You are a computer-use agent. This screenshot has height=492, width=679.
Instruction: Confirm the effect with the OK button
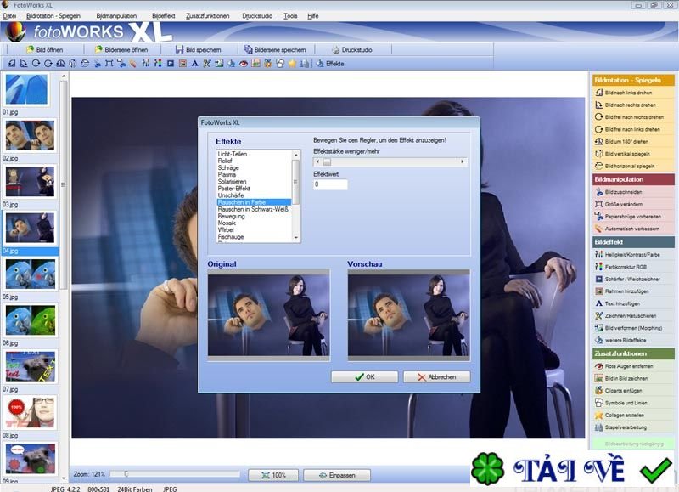pos(364,377)
